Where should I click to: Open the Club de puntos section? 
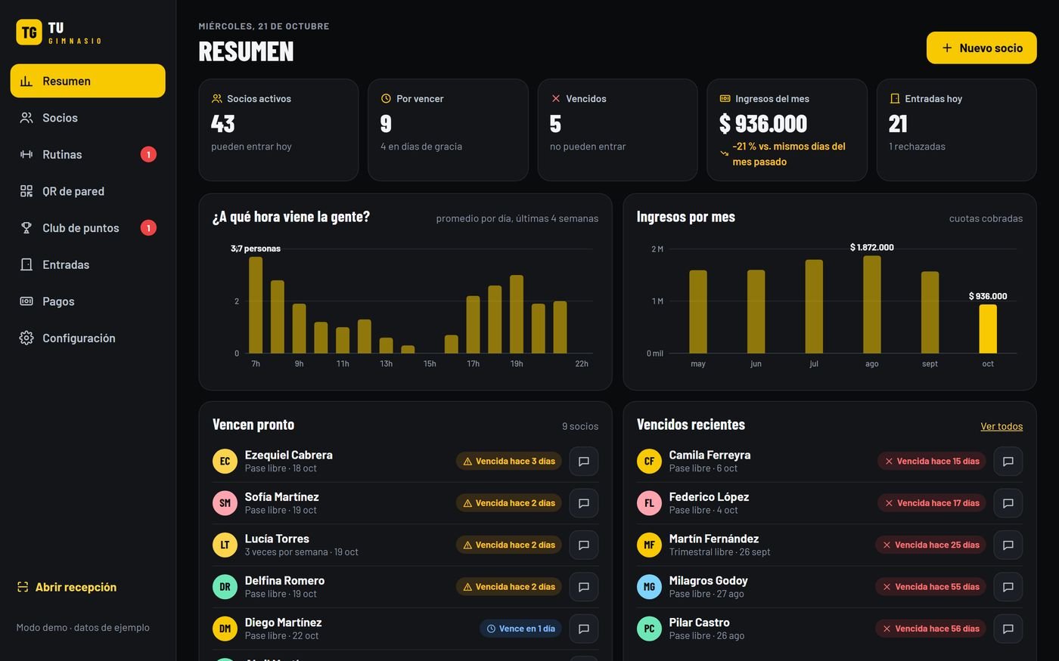coord(88,227)
